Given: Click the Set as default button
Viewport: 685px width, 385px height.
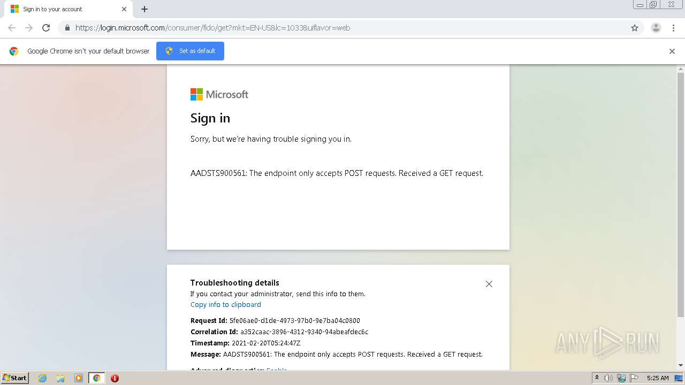Looking at the screenshot, I should tap(190, 51).
